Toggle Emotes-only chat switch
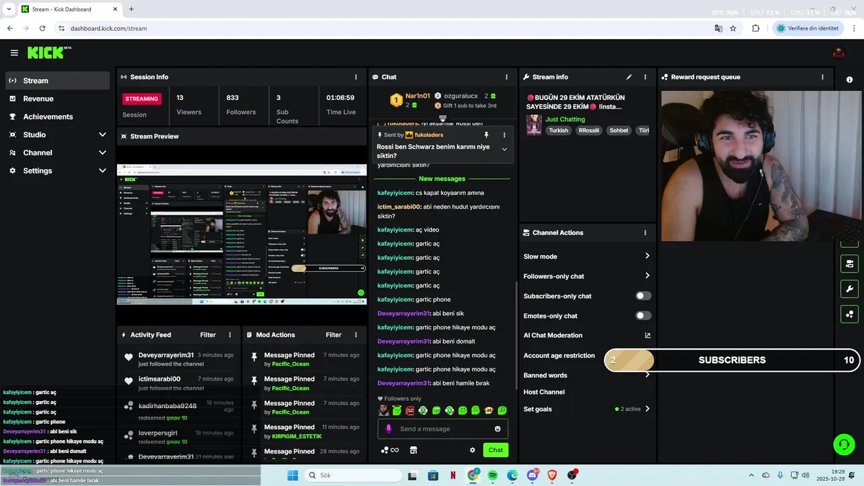The height and width of the screenshot is (486, 864). 643,316
